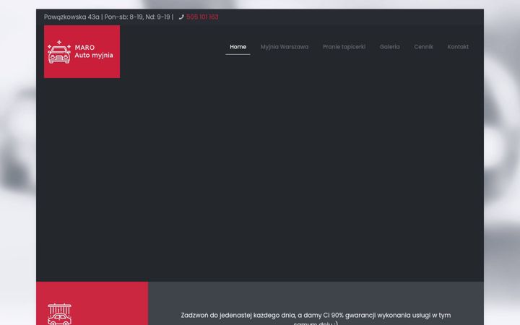Click the car wash icon in red box
Image resolution: width=520 pixels, height=325 pixels.
tap(59, 314)
